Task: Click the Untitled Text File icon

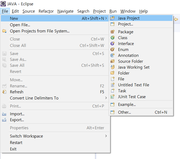Action: tap(112, 85)
